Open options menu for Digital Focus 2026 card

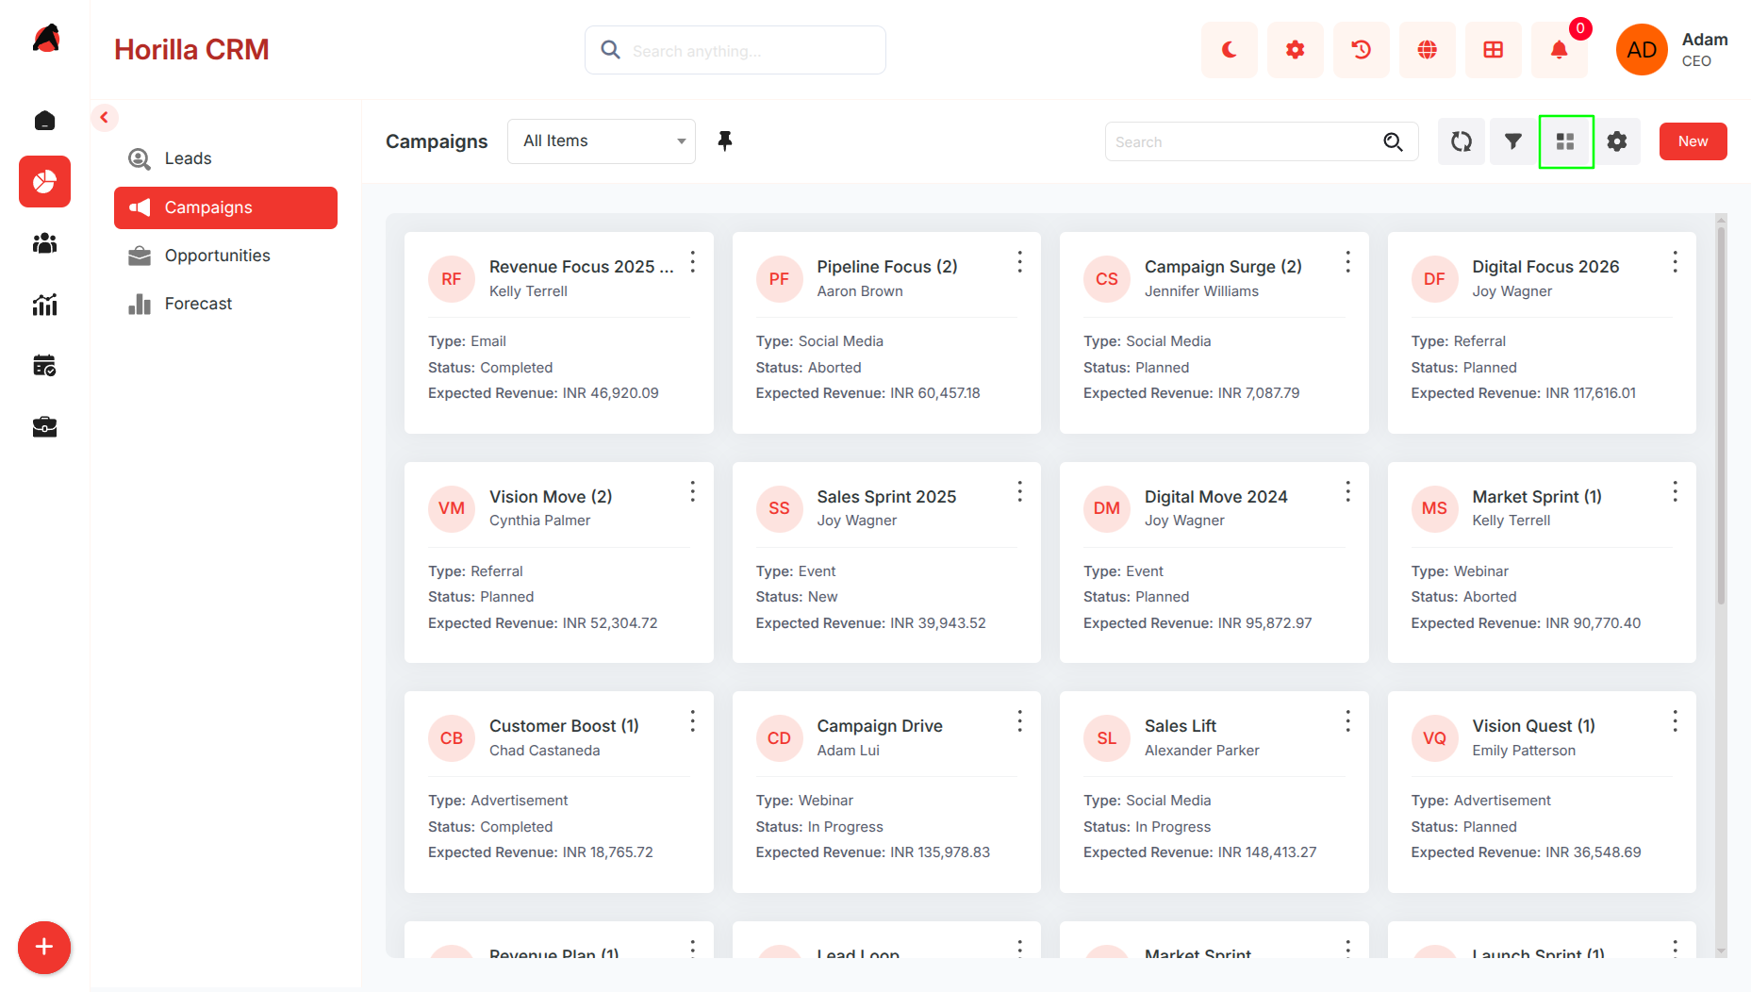pos(1675,262)
